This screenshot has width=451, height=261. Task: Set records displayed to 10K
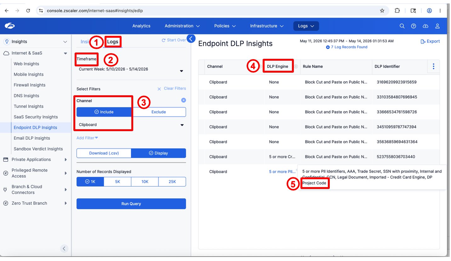tap(145, 182)
